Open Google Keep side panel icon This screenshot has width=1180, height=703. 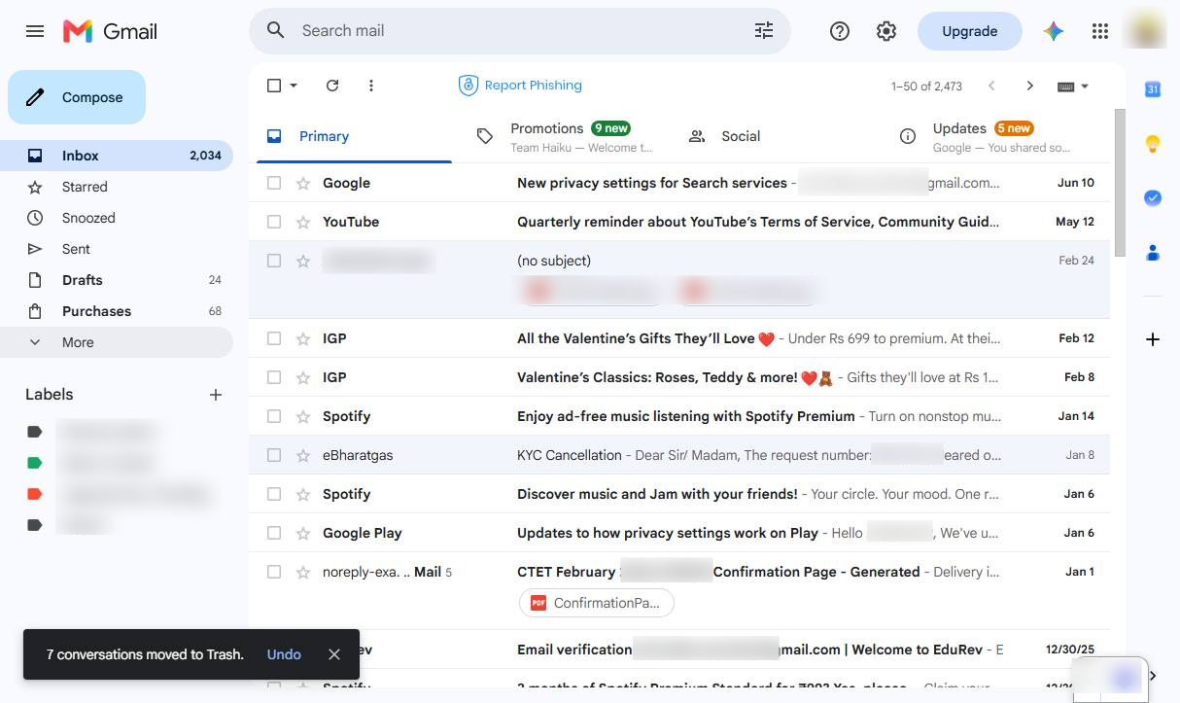coord(1153,144)
